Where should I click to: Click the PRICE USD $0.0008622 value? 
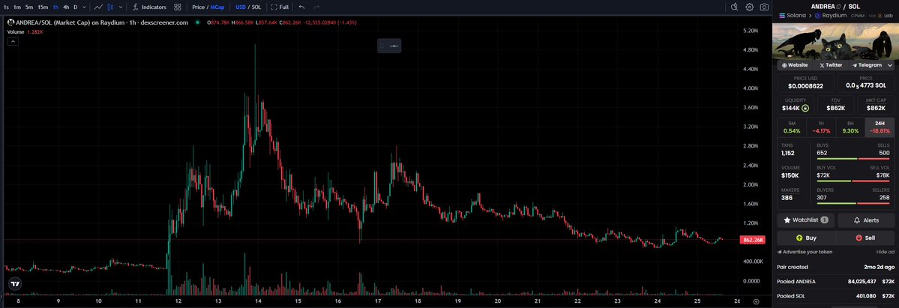[x=805, y=86]
